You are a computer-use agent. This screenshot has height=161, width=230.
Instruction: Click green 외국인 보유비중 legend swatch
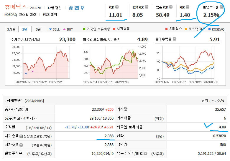tap(84, 29)
